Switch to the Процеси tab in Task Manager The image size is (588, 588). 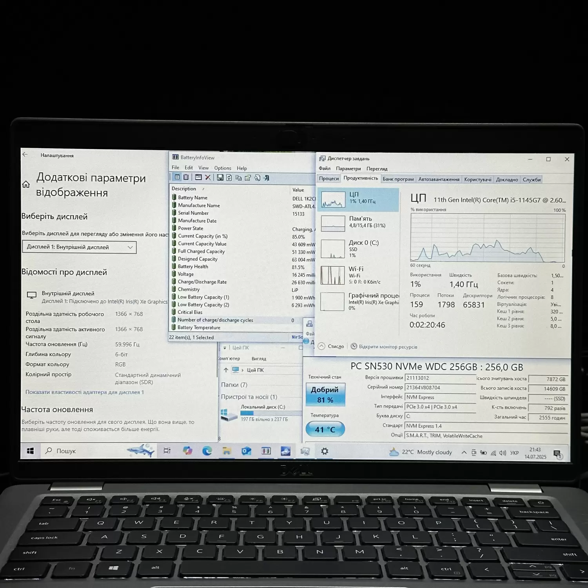pyautogui.click(x=328, y=179)
